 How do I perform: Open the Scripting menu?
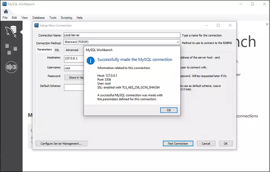coord(66,18)
